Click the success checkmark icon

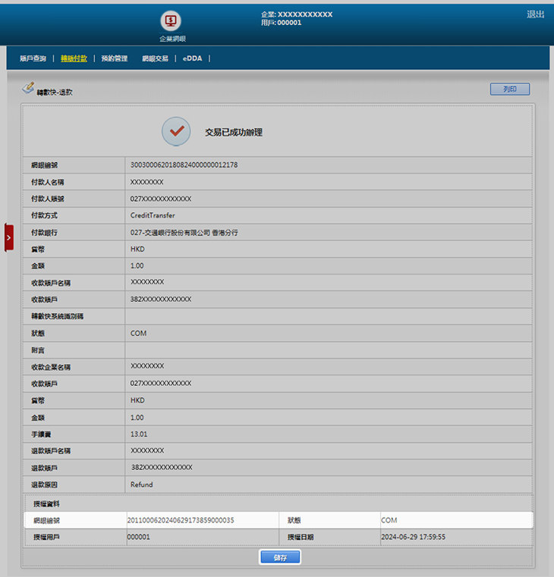pos(176,131)
